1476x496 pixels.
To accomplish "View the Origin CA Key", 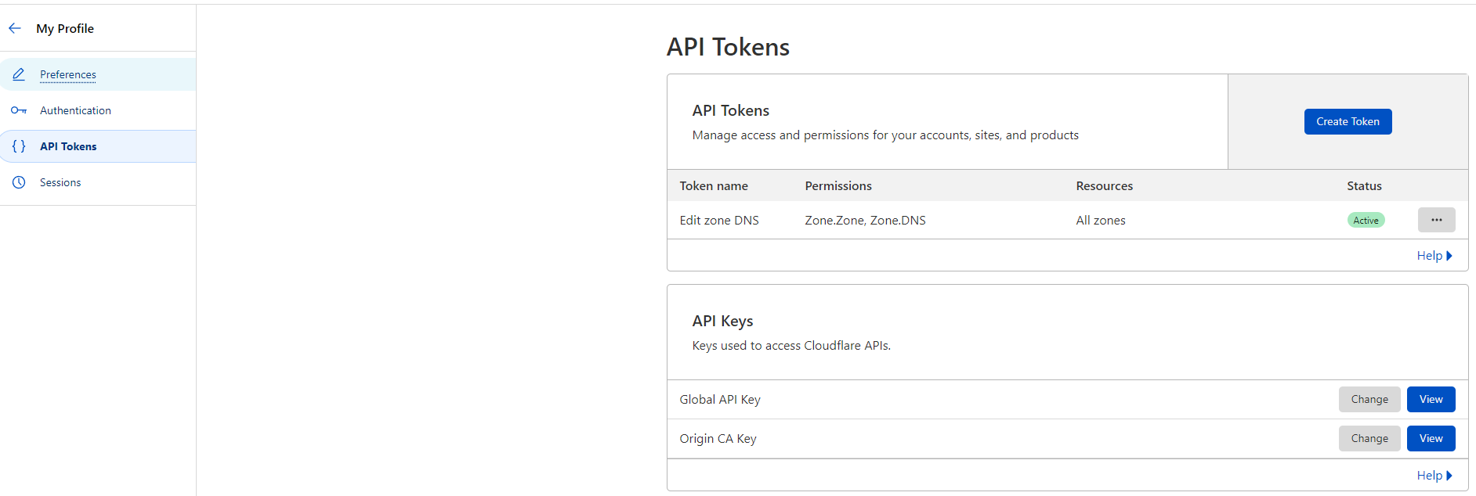I will (1431, 438).
